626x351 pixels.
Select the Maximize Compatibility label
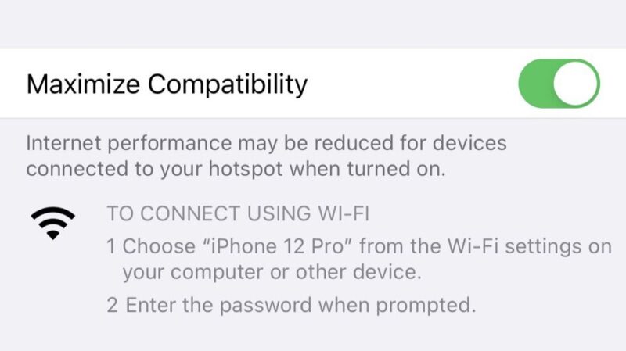click(167, 84)
